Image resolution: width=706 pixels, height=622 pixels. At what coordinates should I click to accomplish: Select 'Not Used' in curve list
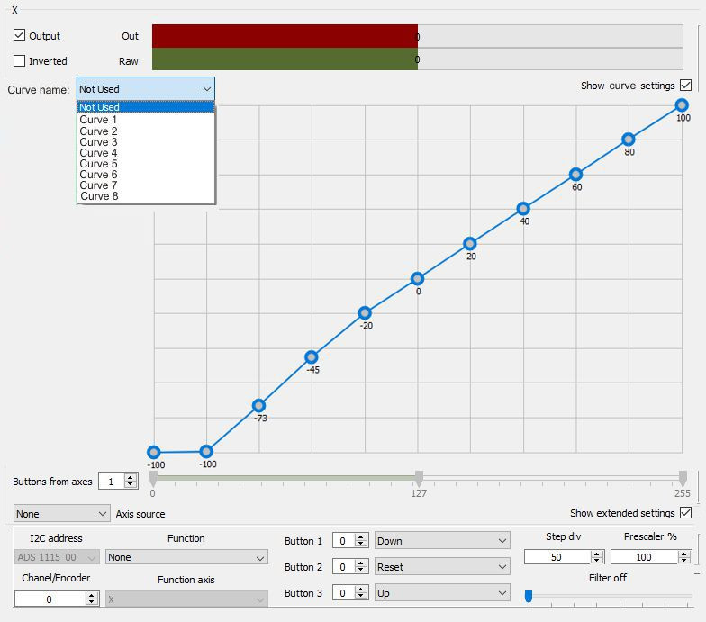click(x=146, y=107)
